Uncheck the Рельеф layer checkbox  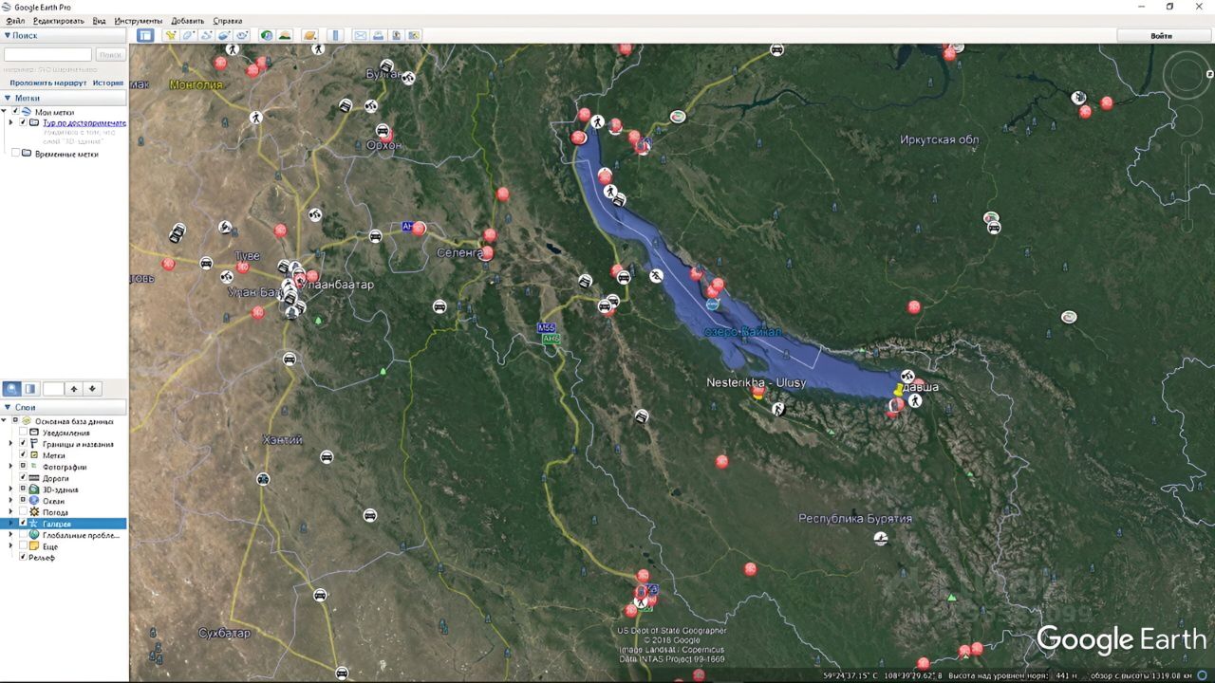click(23, 557)
